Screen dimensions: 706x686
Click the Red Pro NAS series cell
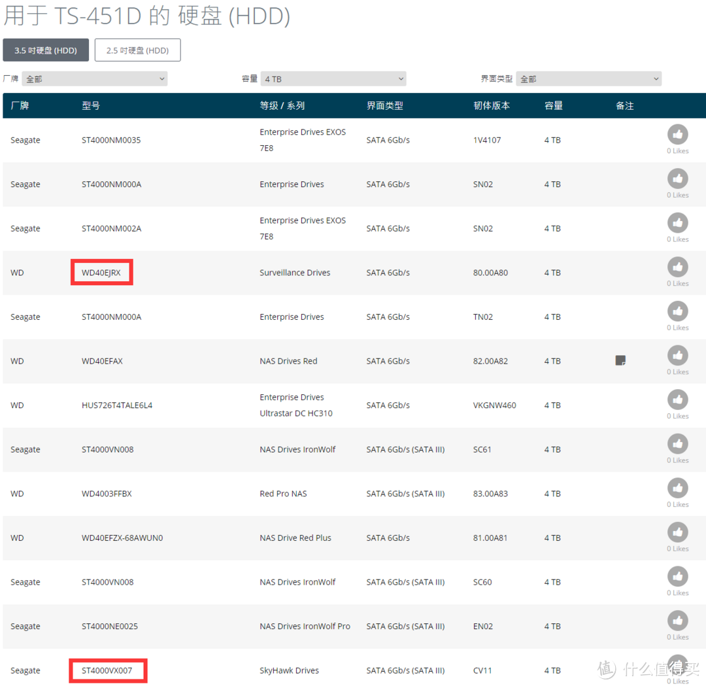click(x=283, y=494)
